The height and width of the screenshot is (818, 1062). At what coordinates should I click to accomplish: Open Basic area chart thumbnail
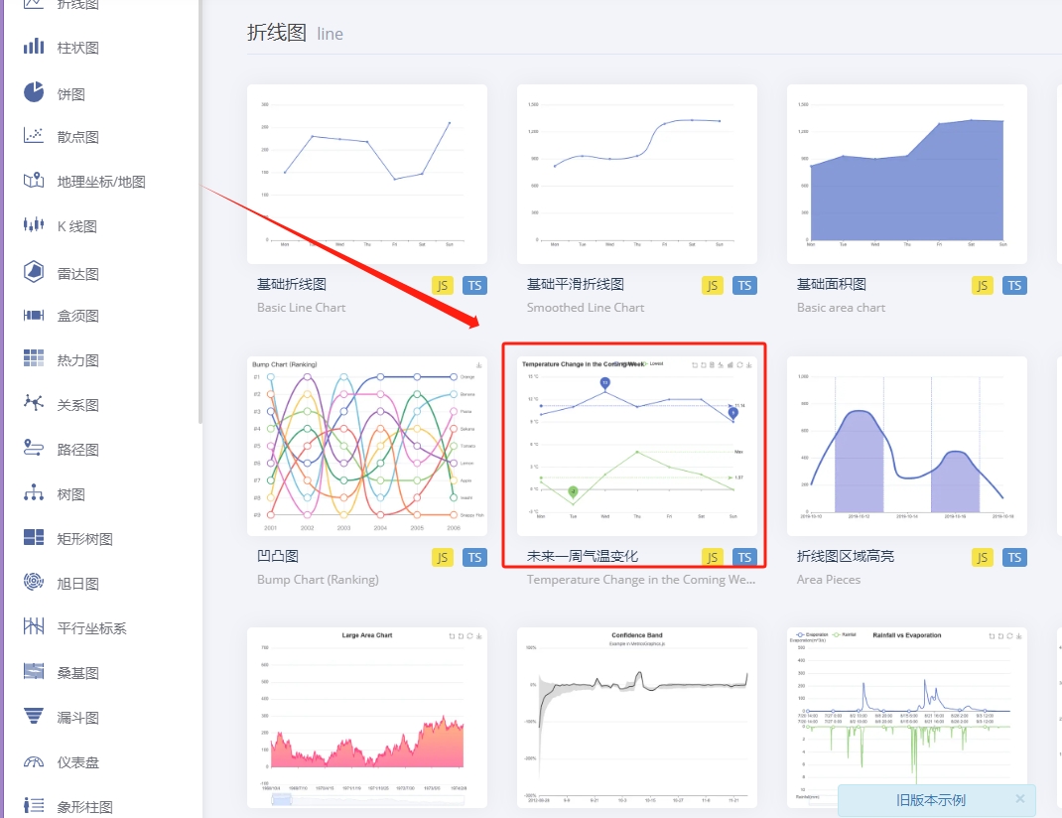coord(907,174)
